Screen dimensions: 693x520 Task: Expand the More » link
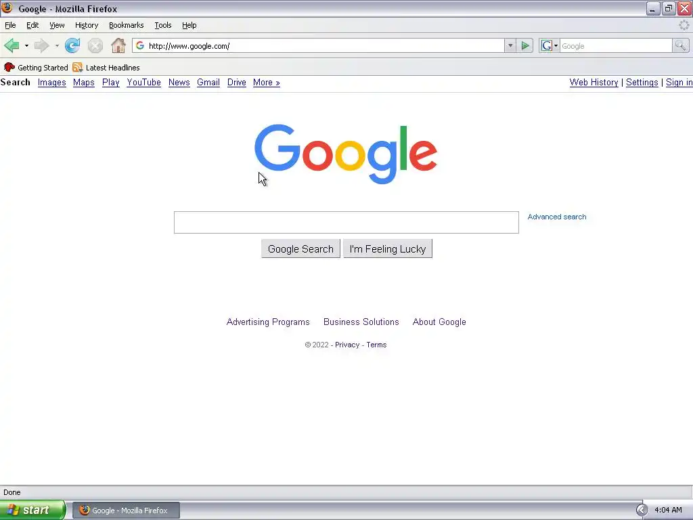[x=266, y=82]
